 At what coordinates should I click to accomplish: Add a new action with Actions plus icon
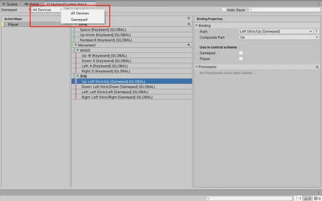[x=188, y=18]
